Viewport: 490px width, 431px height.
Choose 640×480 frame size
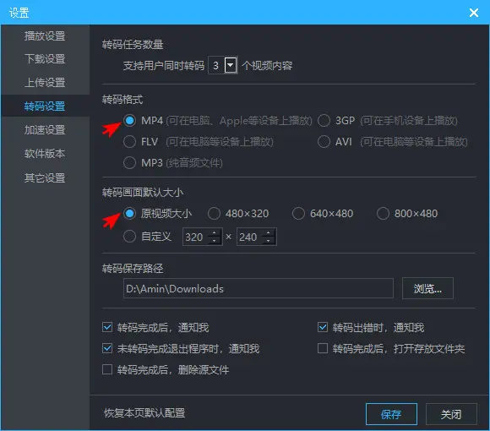pyautogui.click(x=298, y=214)
